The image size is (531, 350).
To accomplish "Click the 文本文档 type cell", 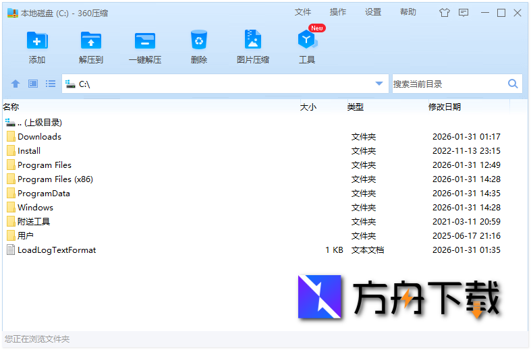I will point(368,250).
